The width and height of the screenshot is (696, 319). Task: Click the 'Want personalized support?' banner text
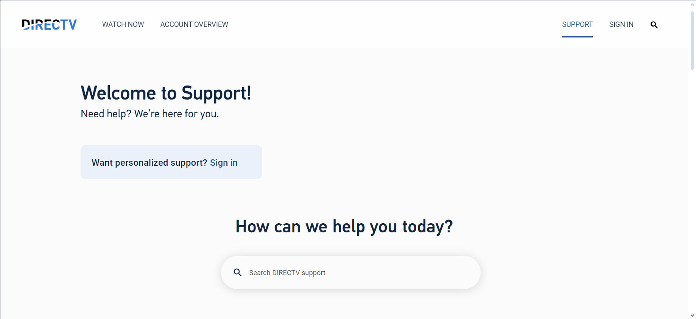tap(149, 163)
